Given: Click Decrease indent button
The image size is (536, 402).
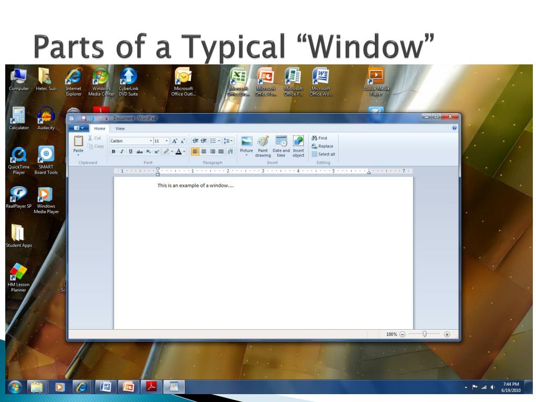Looking at the screenshot, I should click(x=195, y=141).
